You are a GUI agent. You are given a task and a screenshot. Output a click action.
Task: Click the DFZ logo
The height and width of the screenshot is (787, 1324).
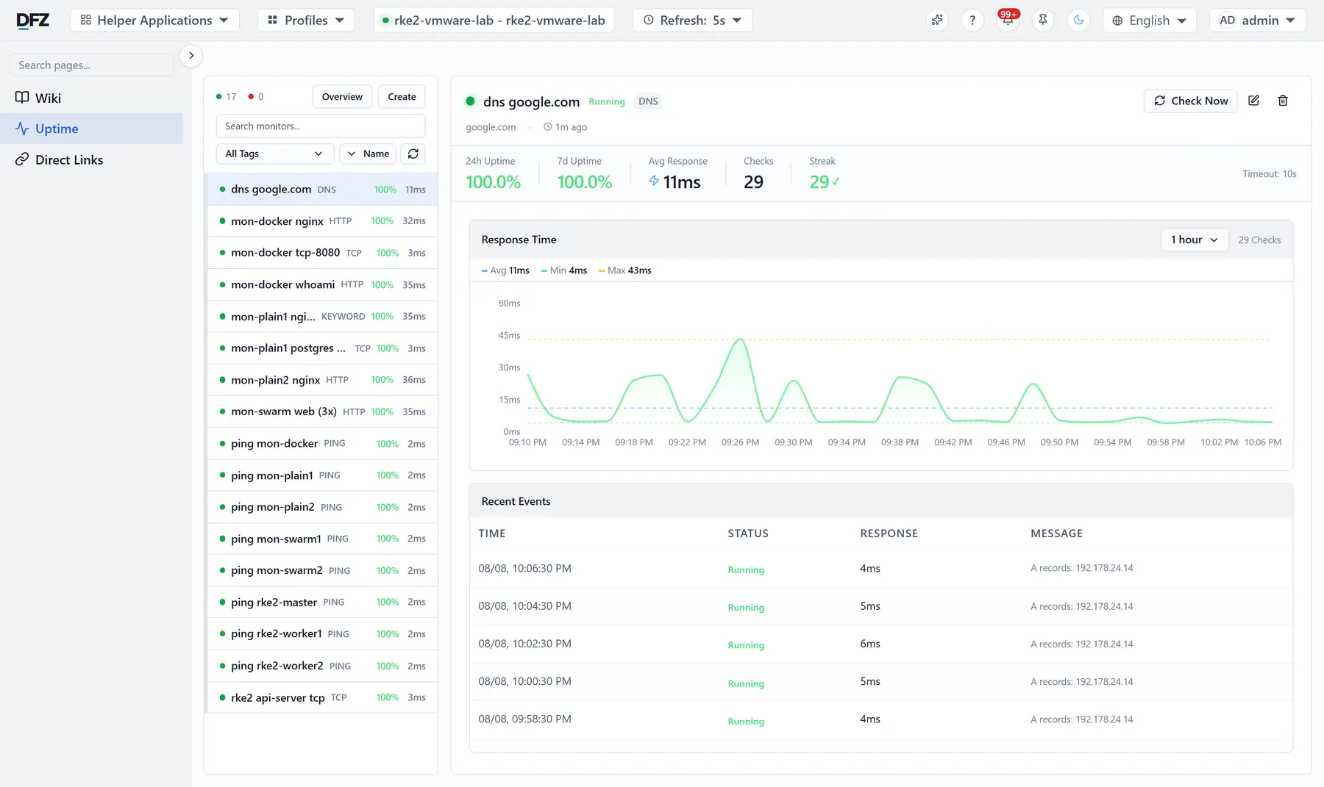(33, 20)
